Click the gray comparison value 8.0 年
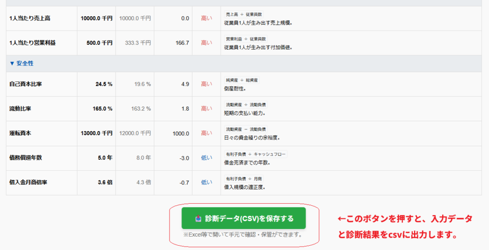489x250 pixels. point(143,158)
